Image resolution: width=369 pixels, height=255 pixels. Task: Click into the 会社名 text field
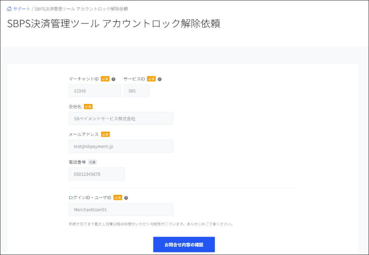tap(120, 118)
